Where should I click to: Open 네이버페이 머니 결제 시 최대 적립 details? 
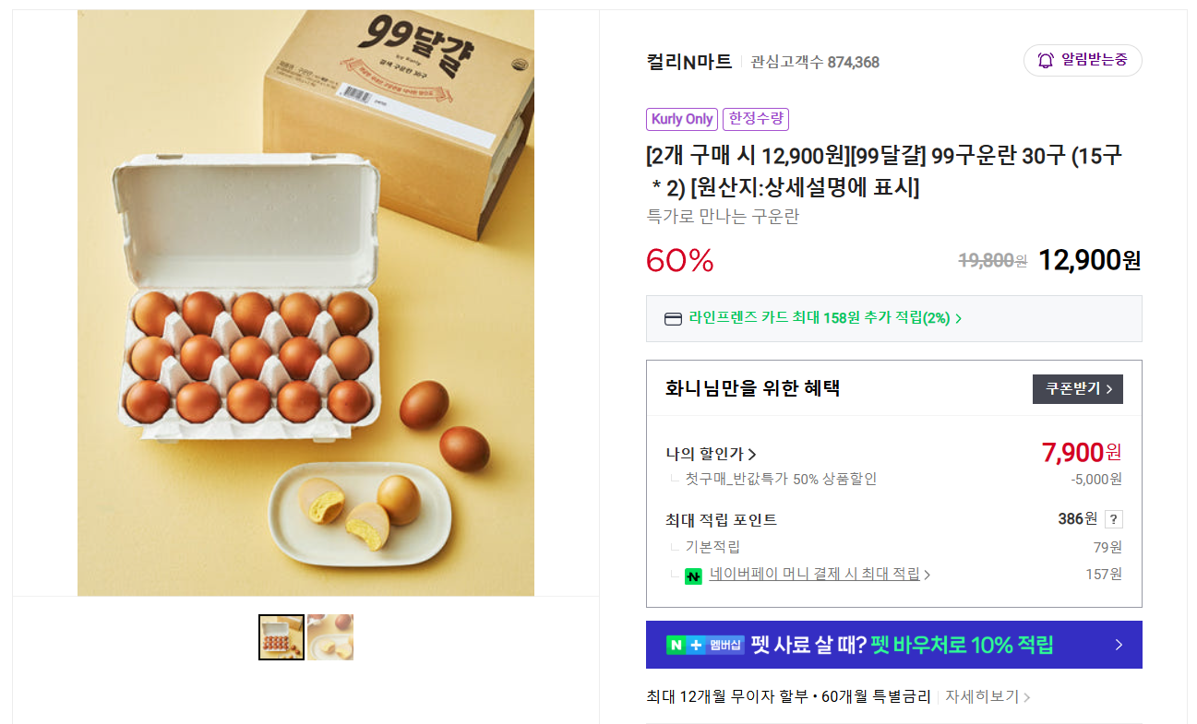point(817,575)
